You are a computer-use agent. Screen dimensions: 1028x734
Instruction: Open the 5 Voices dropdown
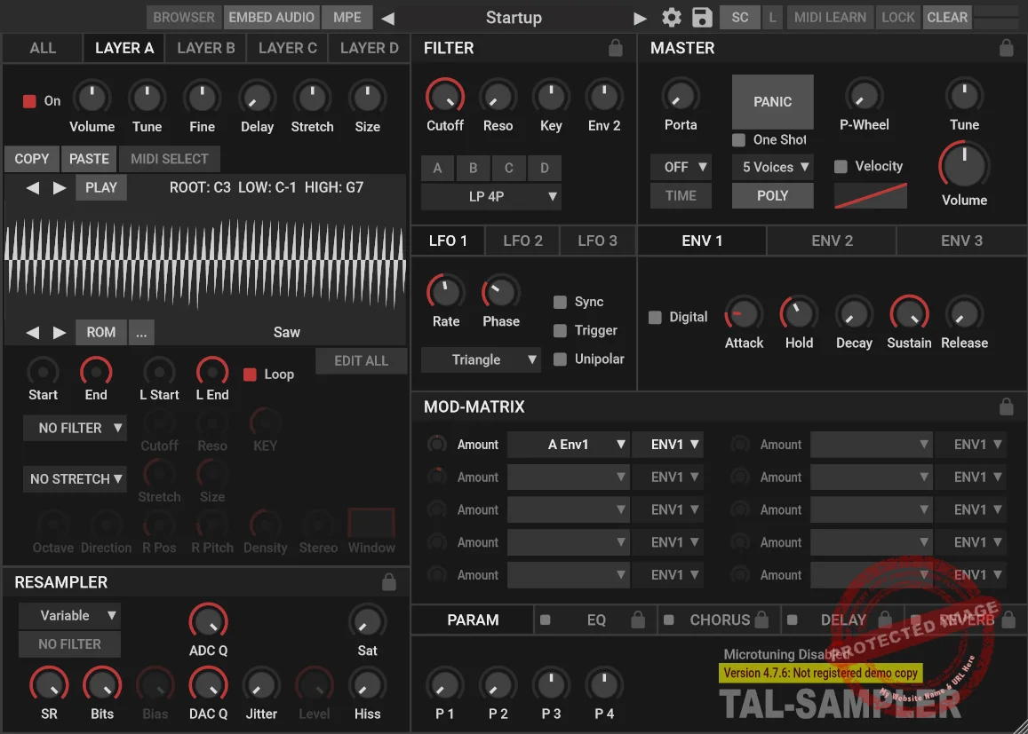click(x=773, y=167)
